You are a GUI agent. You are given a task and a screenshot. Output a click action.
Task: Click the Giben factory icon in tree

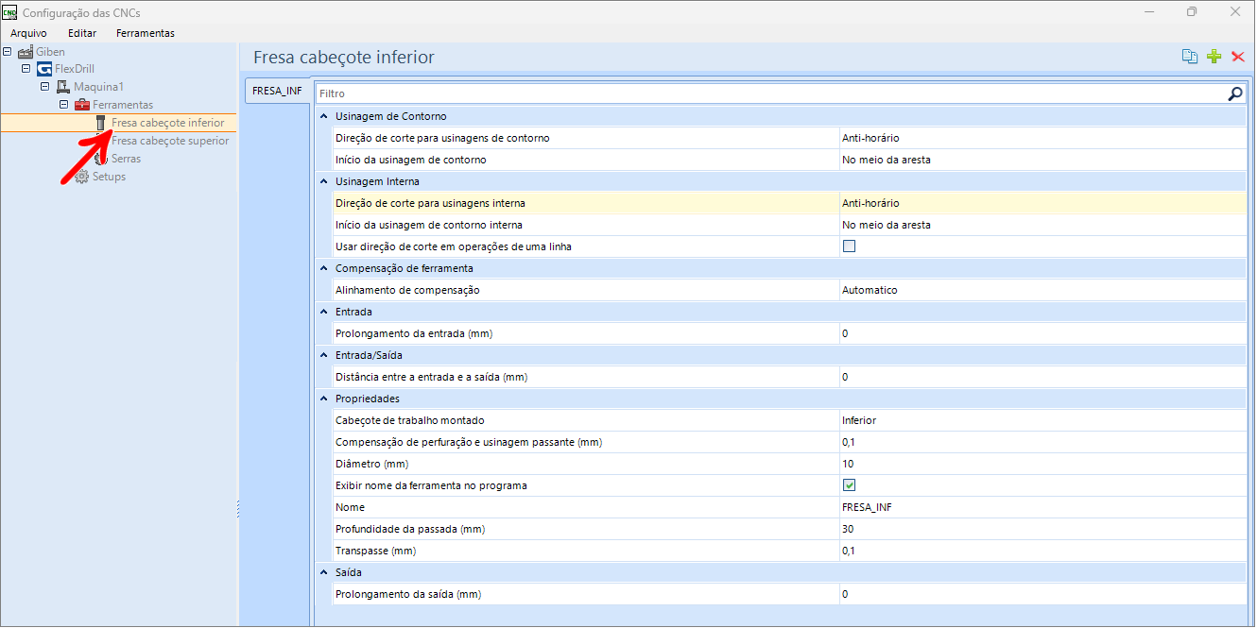[x=26, y=52]
